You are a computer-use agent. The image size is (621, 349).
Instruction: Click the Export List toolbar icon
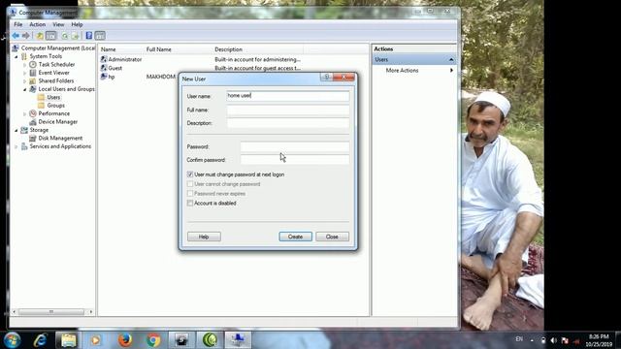[75, 36]
